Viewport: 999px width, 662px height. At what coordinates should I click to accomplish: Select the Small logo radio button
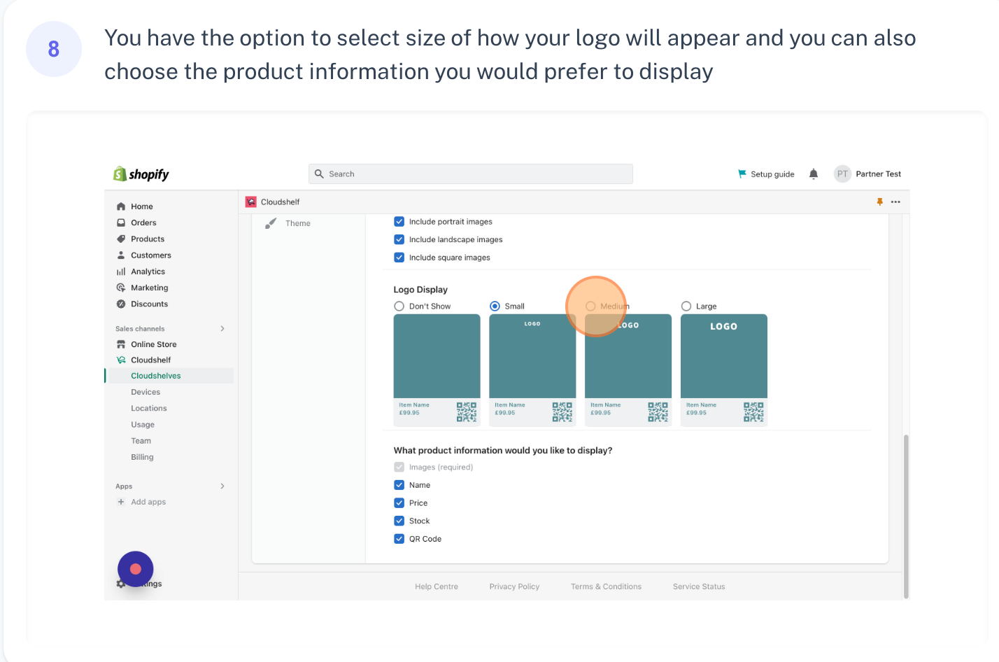(x=495, y=307)
